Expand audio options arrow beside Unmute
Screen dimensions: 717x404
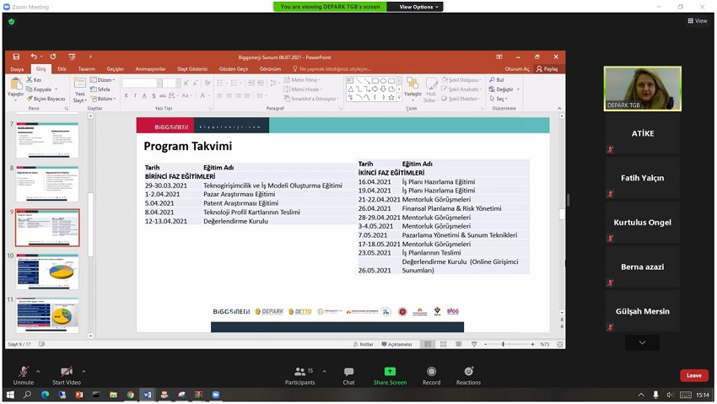pos(38,371)
